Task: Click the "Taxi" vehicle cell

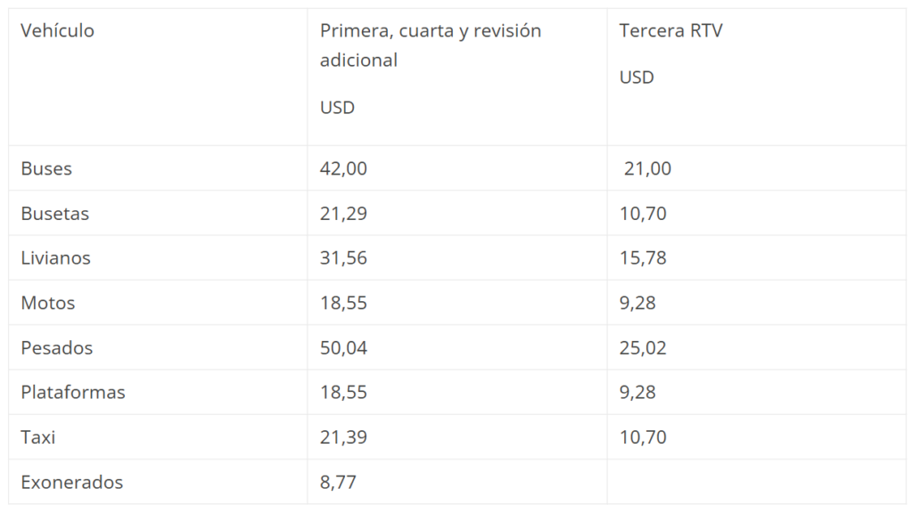Action: [38, 437]
